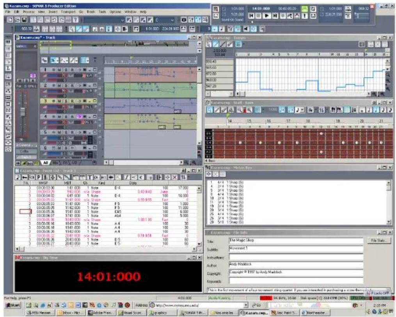Click the Go to end transport button
Screen dimensions: 396x317
click(x=275, y=16)
